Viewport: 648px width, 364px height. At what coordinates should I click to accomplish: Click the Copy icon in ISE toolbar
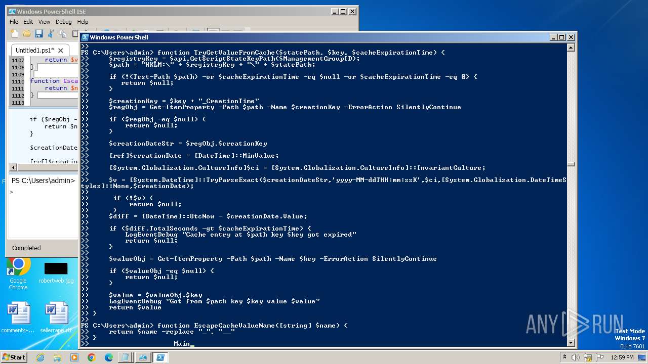click(63, 33)
